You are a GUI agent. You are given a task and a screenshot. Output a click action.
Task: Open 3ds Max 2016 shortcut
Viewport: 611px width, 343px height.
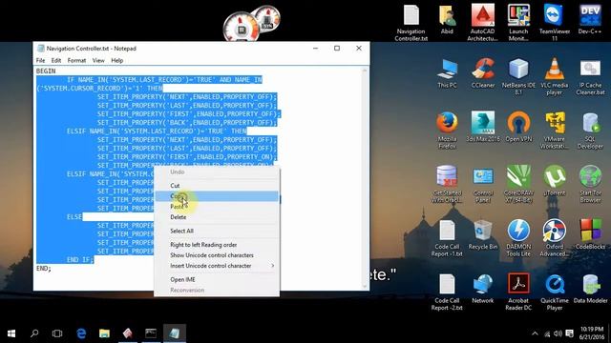click(482, 127)
